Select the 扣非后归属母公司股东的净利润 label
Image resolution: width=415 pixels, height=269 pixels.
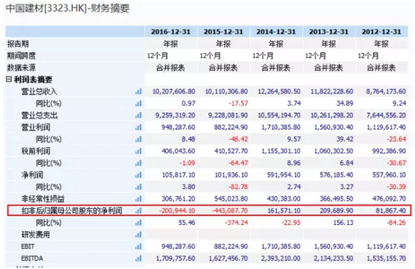[x=72, y=210]
